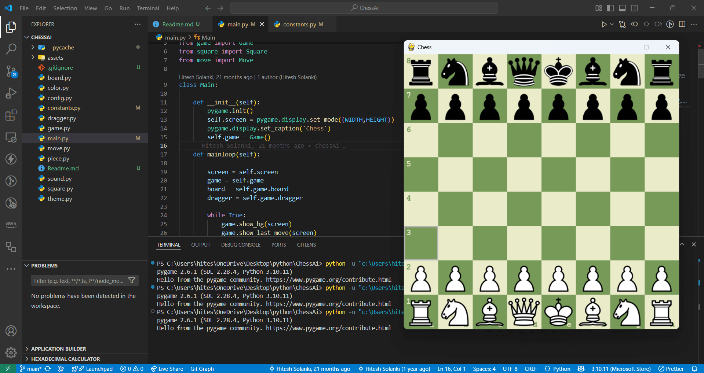Toggle the Panel visibility icon

point(622,8)
